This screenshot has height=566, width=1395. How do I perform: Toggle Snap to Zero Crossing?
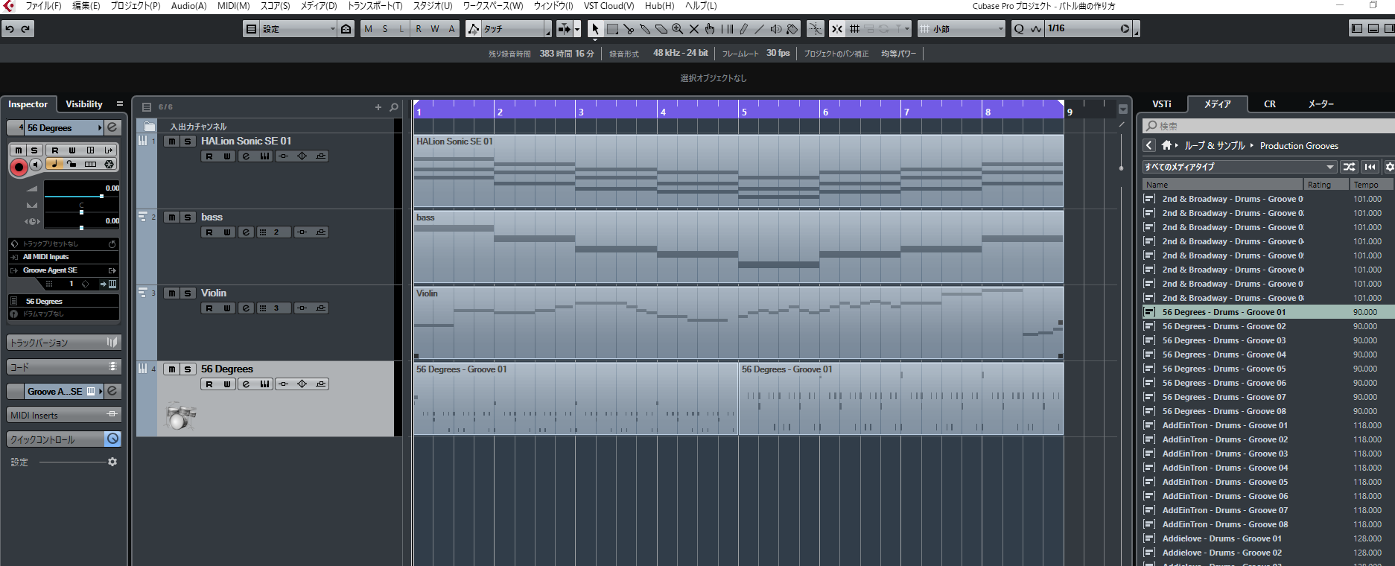click(816, 29)
